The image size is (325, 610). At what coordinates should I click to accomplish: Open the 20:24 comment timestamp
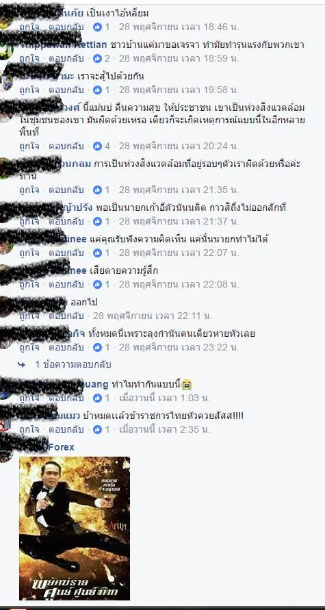[x=179, y=146]
